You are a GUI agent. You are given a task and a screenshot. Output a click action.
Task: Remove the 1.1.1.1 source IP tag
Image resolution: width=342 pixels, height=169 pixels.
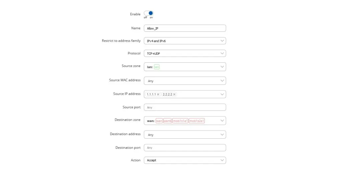point(158,94)
